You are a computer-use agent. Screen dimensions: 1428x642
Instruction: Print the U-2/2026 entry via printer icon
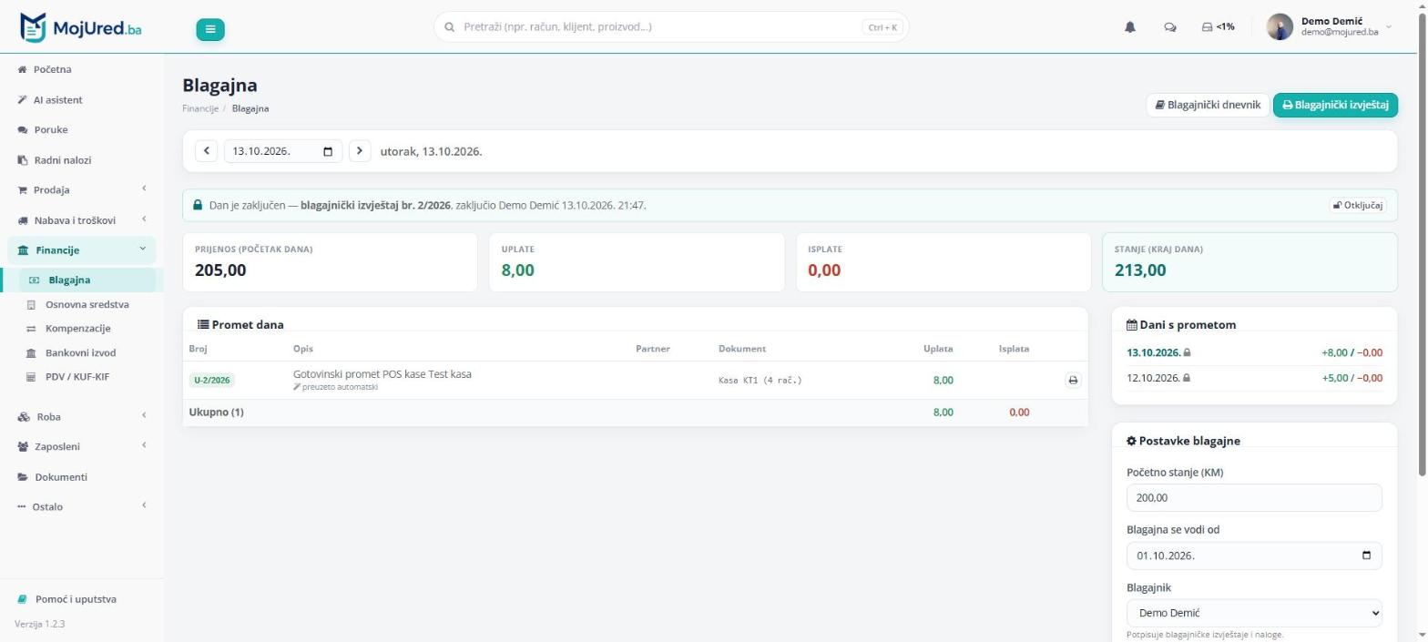(x=1073, y=380)
